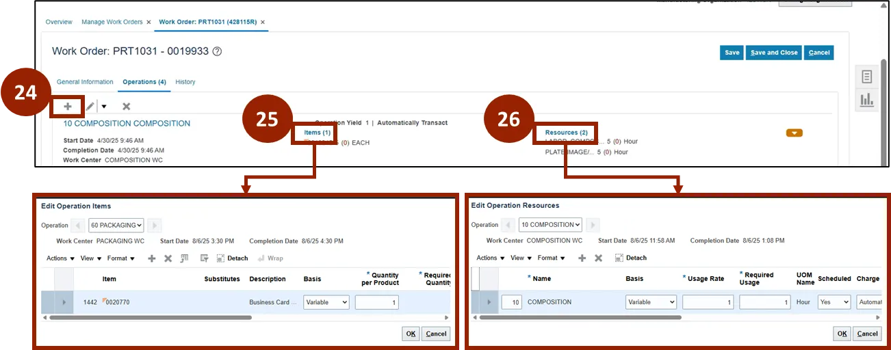This screenshot has width=891, height=350.
Task: Delete item row in Edit Operation Items
Action: 168,258
